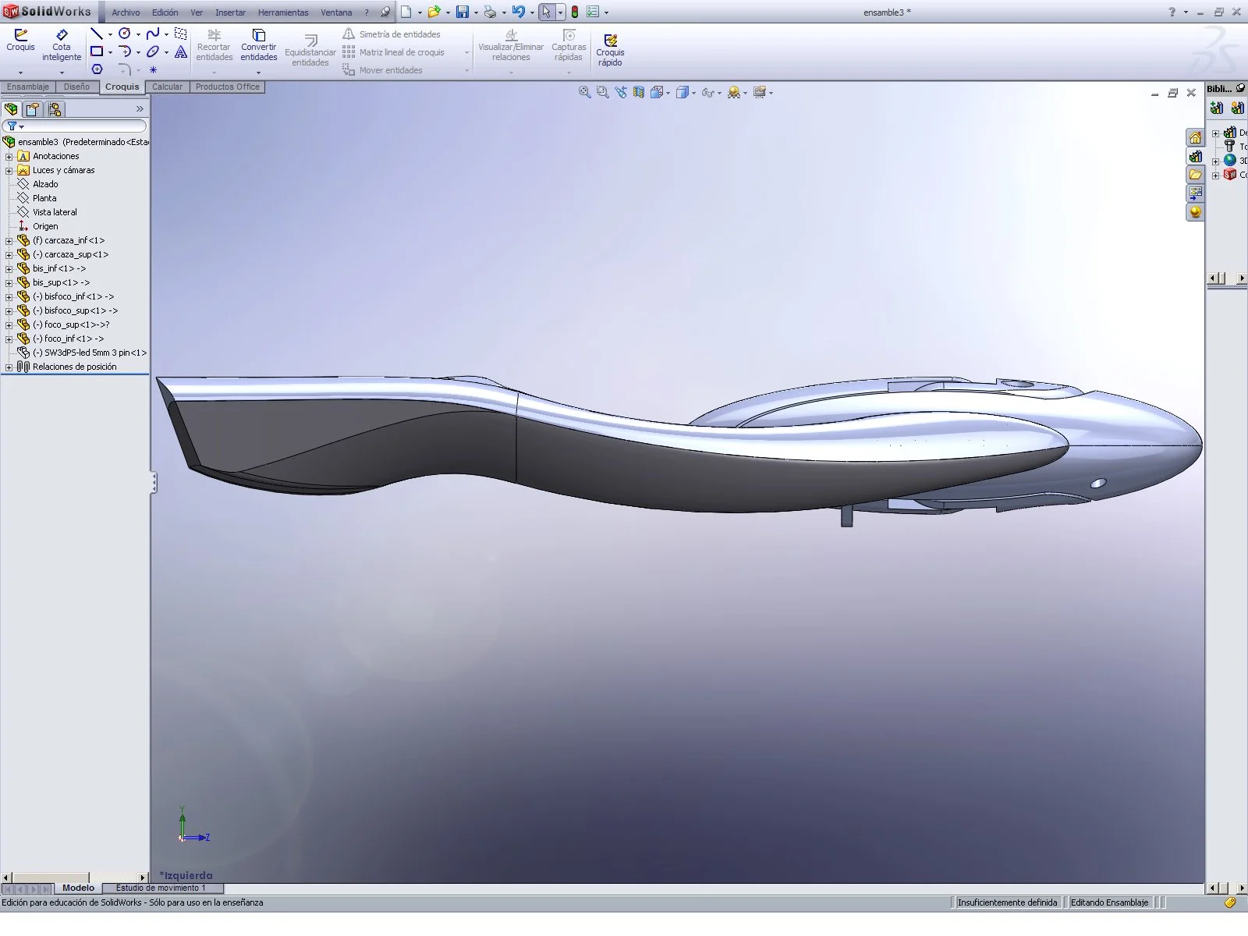Switch to the Calcular tab
The height and width of the screenshot is (936, 1248).
tap(167, 87)
